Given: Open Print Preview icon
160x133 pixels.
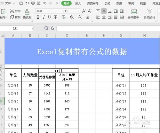Looking at the screenshot, I should (39, 3).
